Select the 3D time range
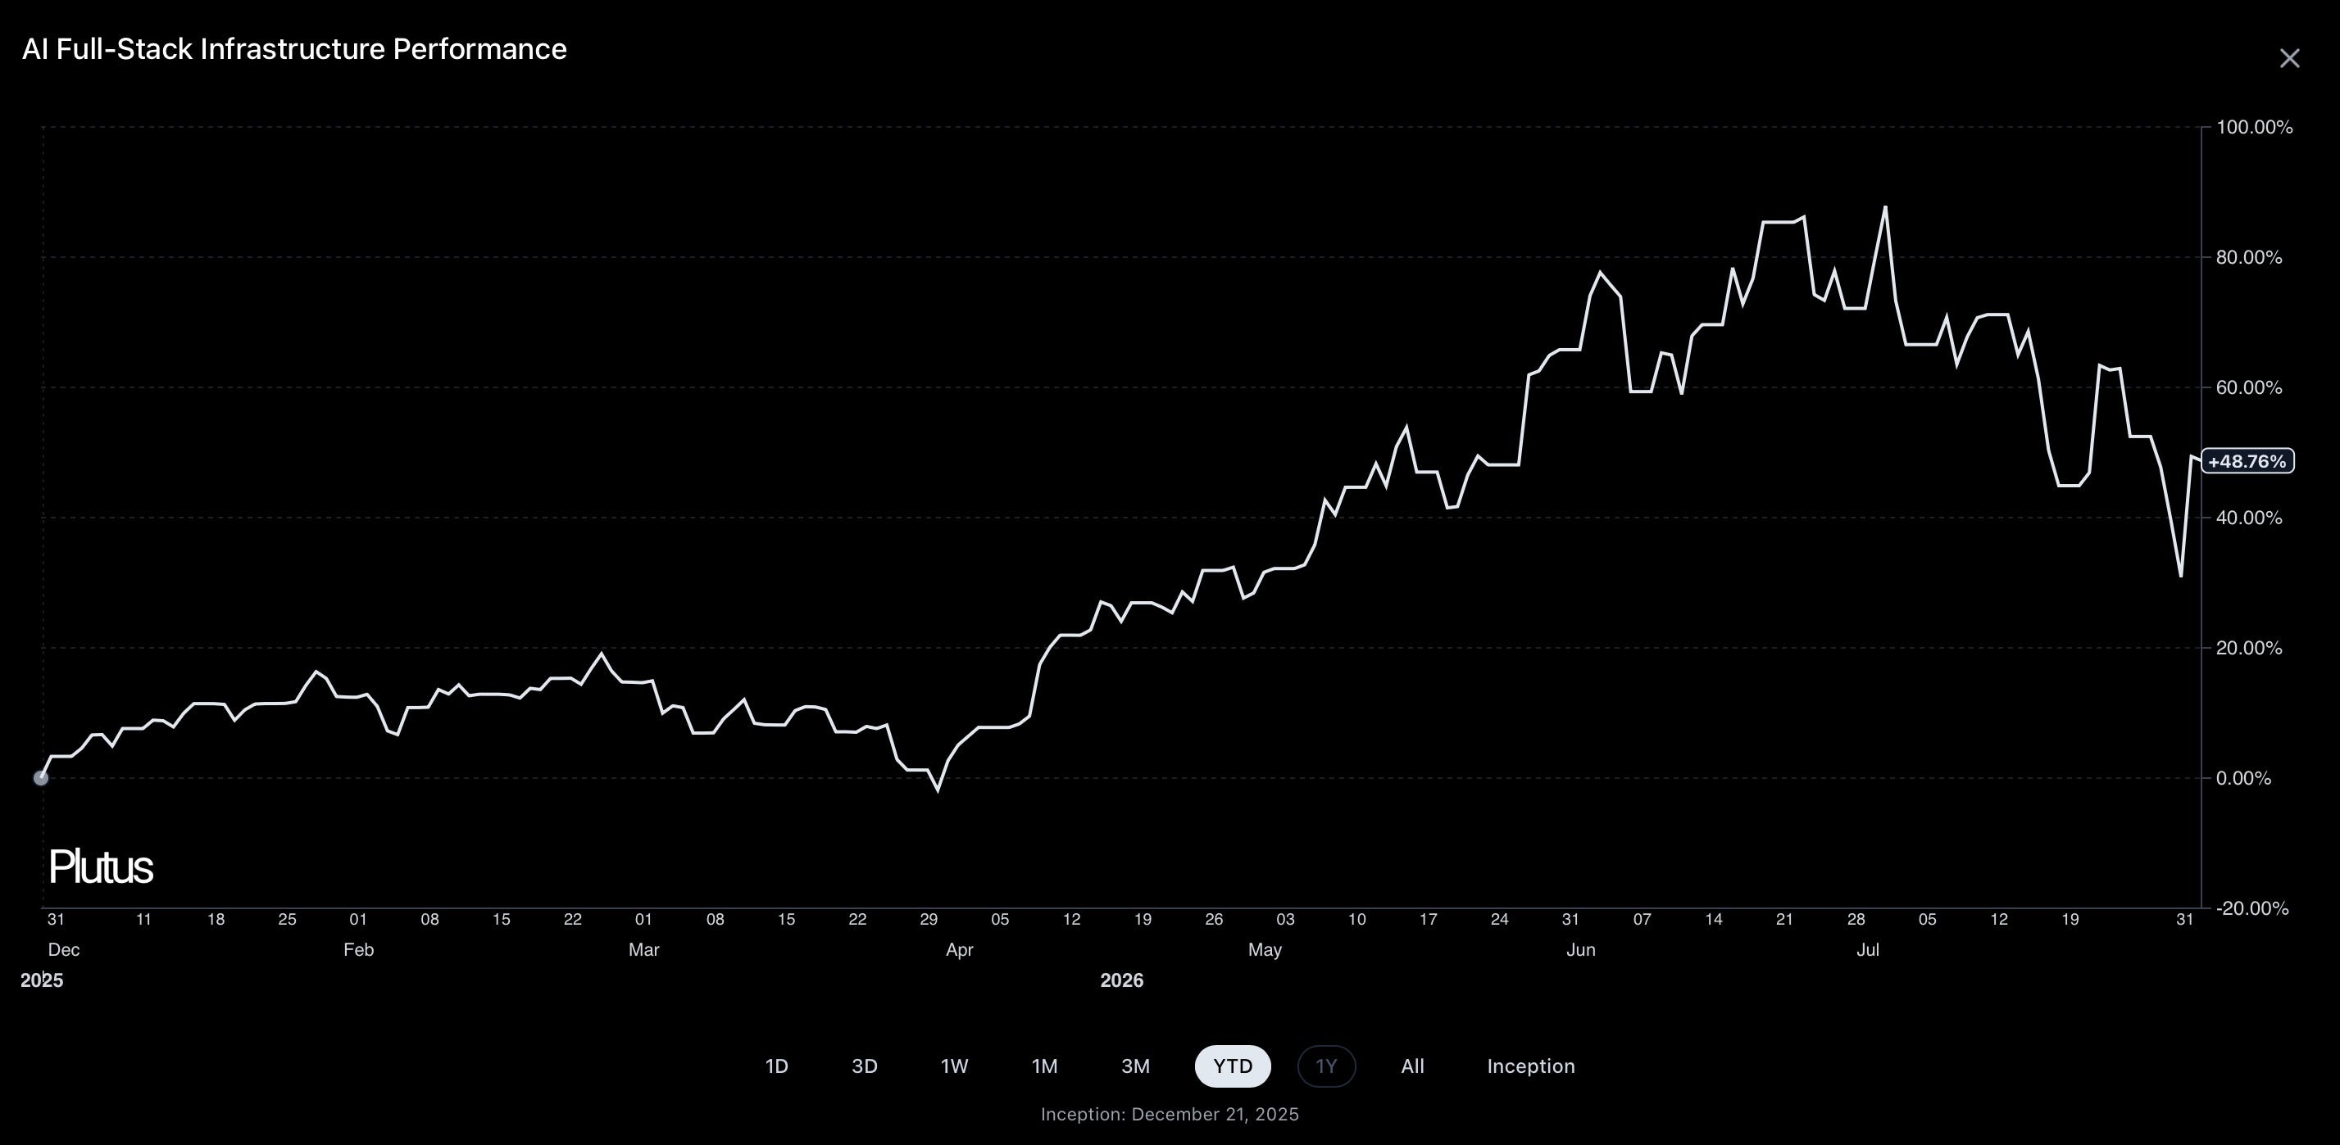 [x=865, y=1066]
